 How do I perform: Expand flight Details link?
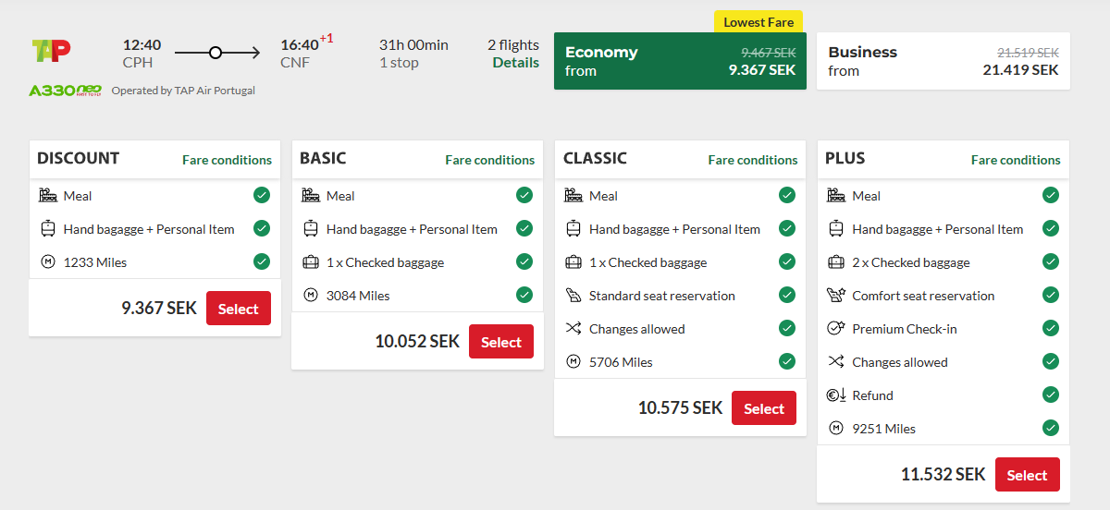pos(515,63)
